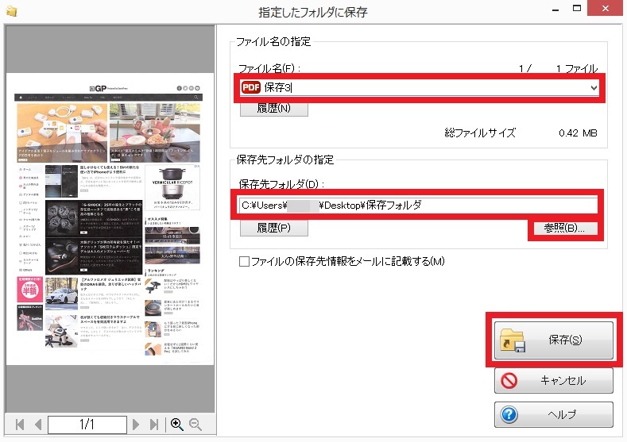Expand the ファイル名 dropdown list

pos(594,87)
